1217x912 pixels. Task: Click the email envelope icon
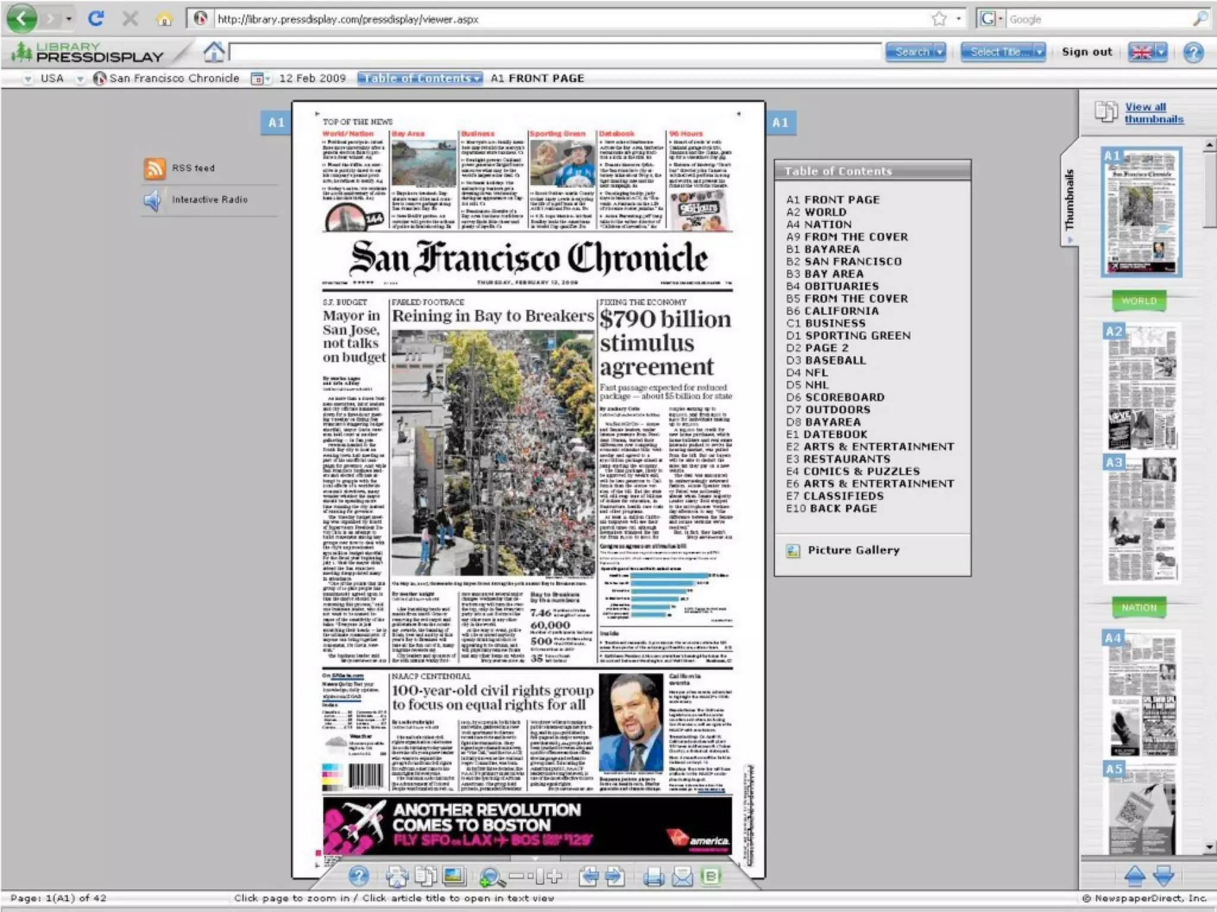tap(682, 876)
